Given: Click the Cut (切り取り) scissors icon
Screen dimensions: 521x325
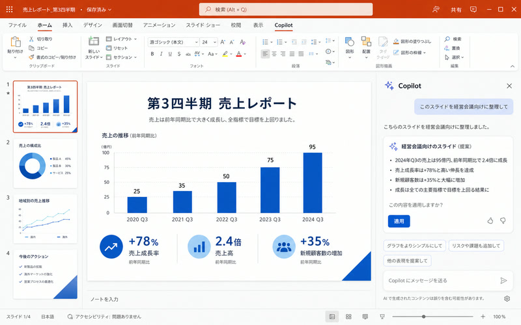Looking at the screenshot, I should tap(31, 39).
